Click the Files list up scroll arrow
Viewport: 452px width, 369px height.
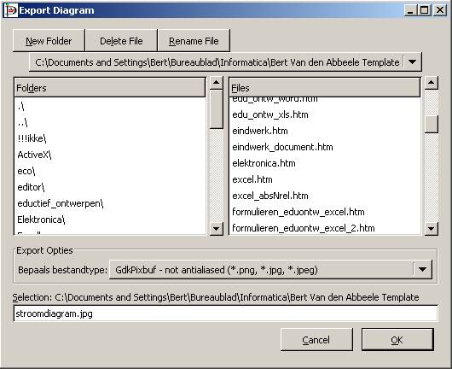(432, 83)
